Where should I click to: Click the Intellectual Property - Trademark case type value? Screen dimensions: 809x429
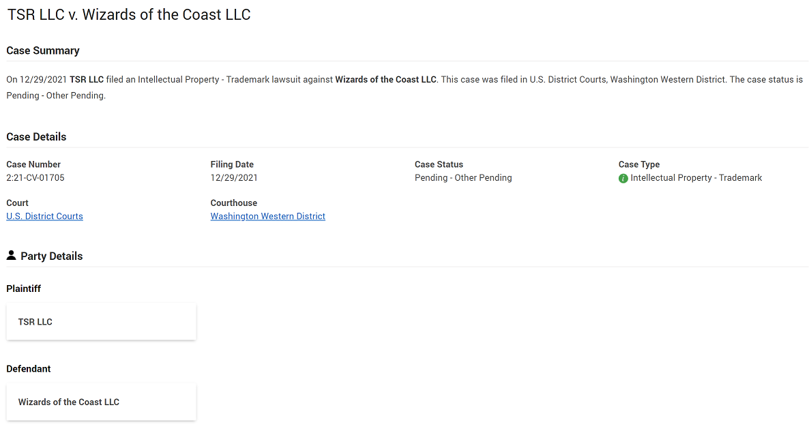696,177
